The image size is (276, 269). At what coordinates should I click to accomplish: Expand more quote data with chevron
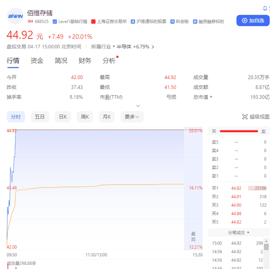[x=138, y=106]
